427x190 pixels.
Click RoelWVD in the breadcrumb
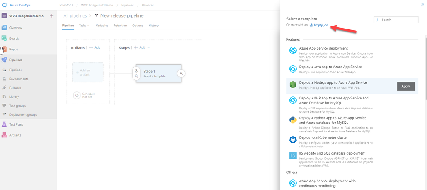[66, 5]
